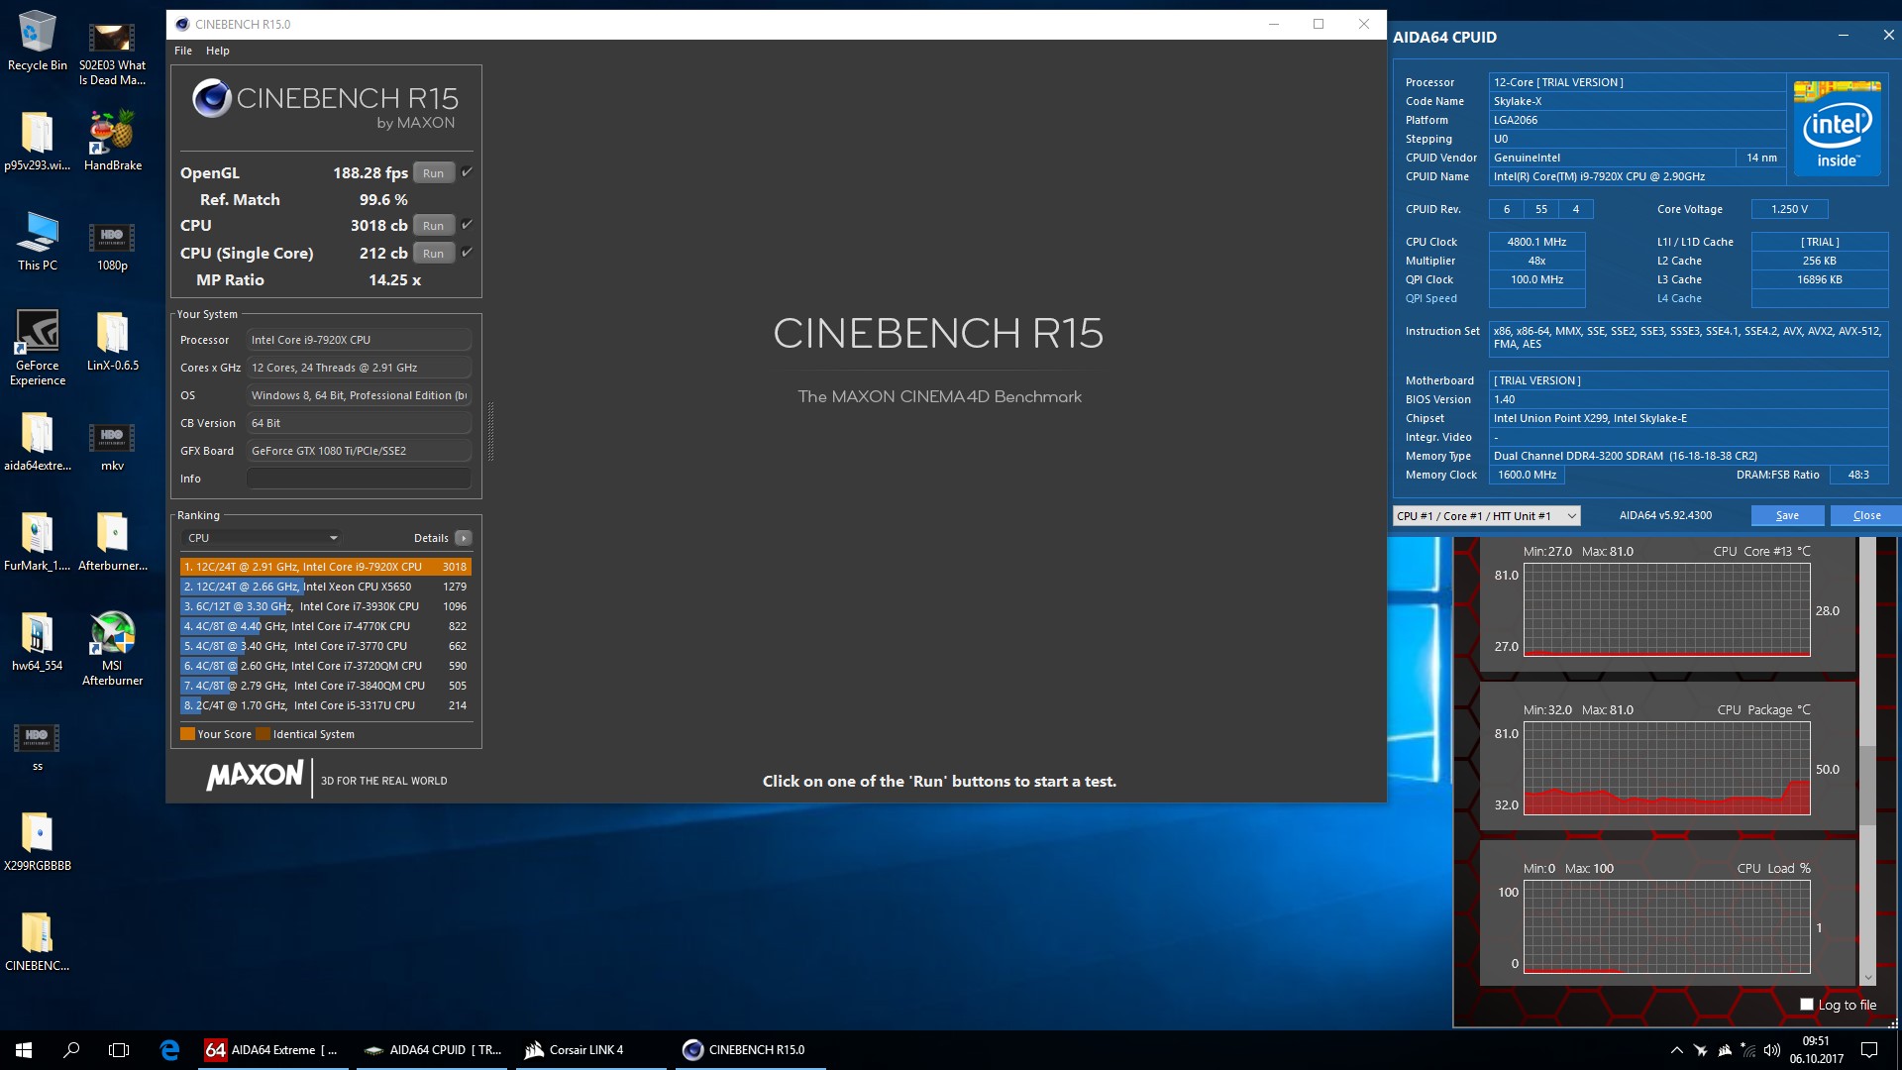Switch to AIDA64 CPUID taskbar window
Image resolution: width=1902 pixels, height=1070 pixels.
point(432,1049)
